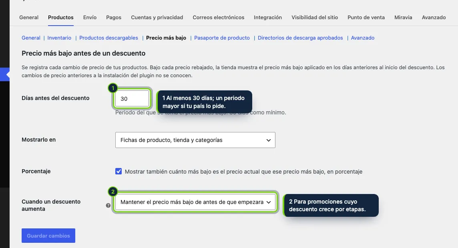Toggle the Porcentaje checkbox
This screenshot has width=458, height=248.
(x=118, y=171)
